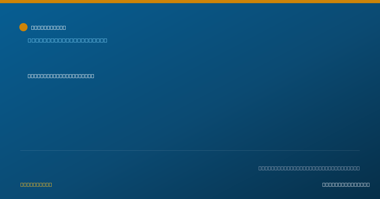
Task: Click the orange accent bar along the top
Action: (190, 2)
